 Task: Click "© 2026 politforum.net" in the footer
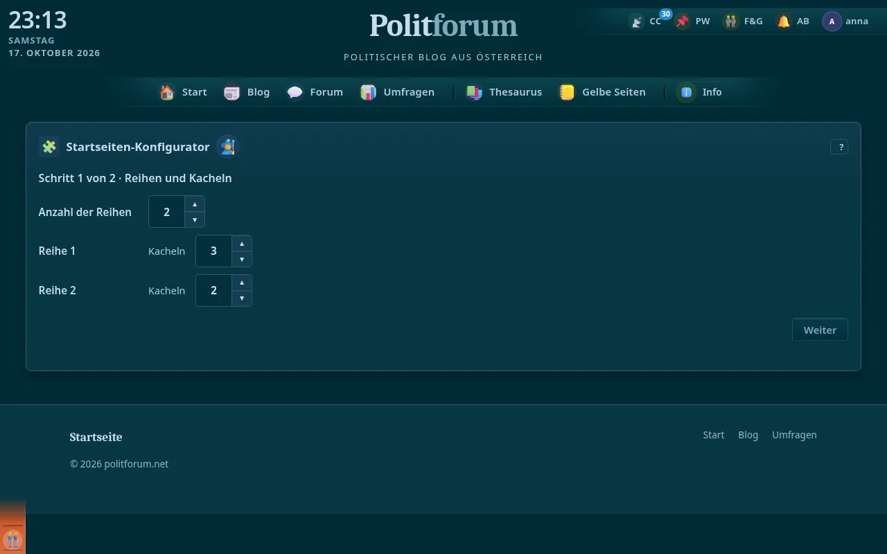119,464
